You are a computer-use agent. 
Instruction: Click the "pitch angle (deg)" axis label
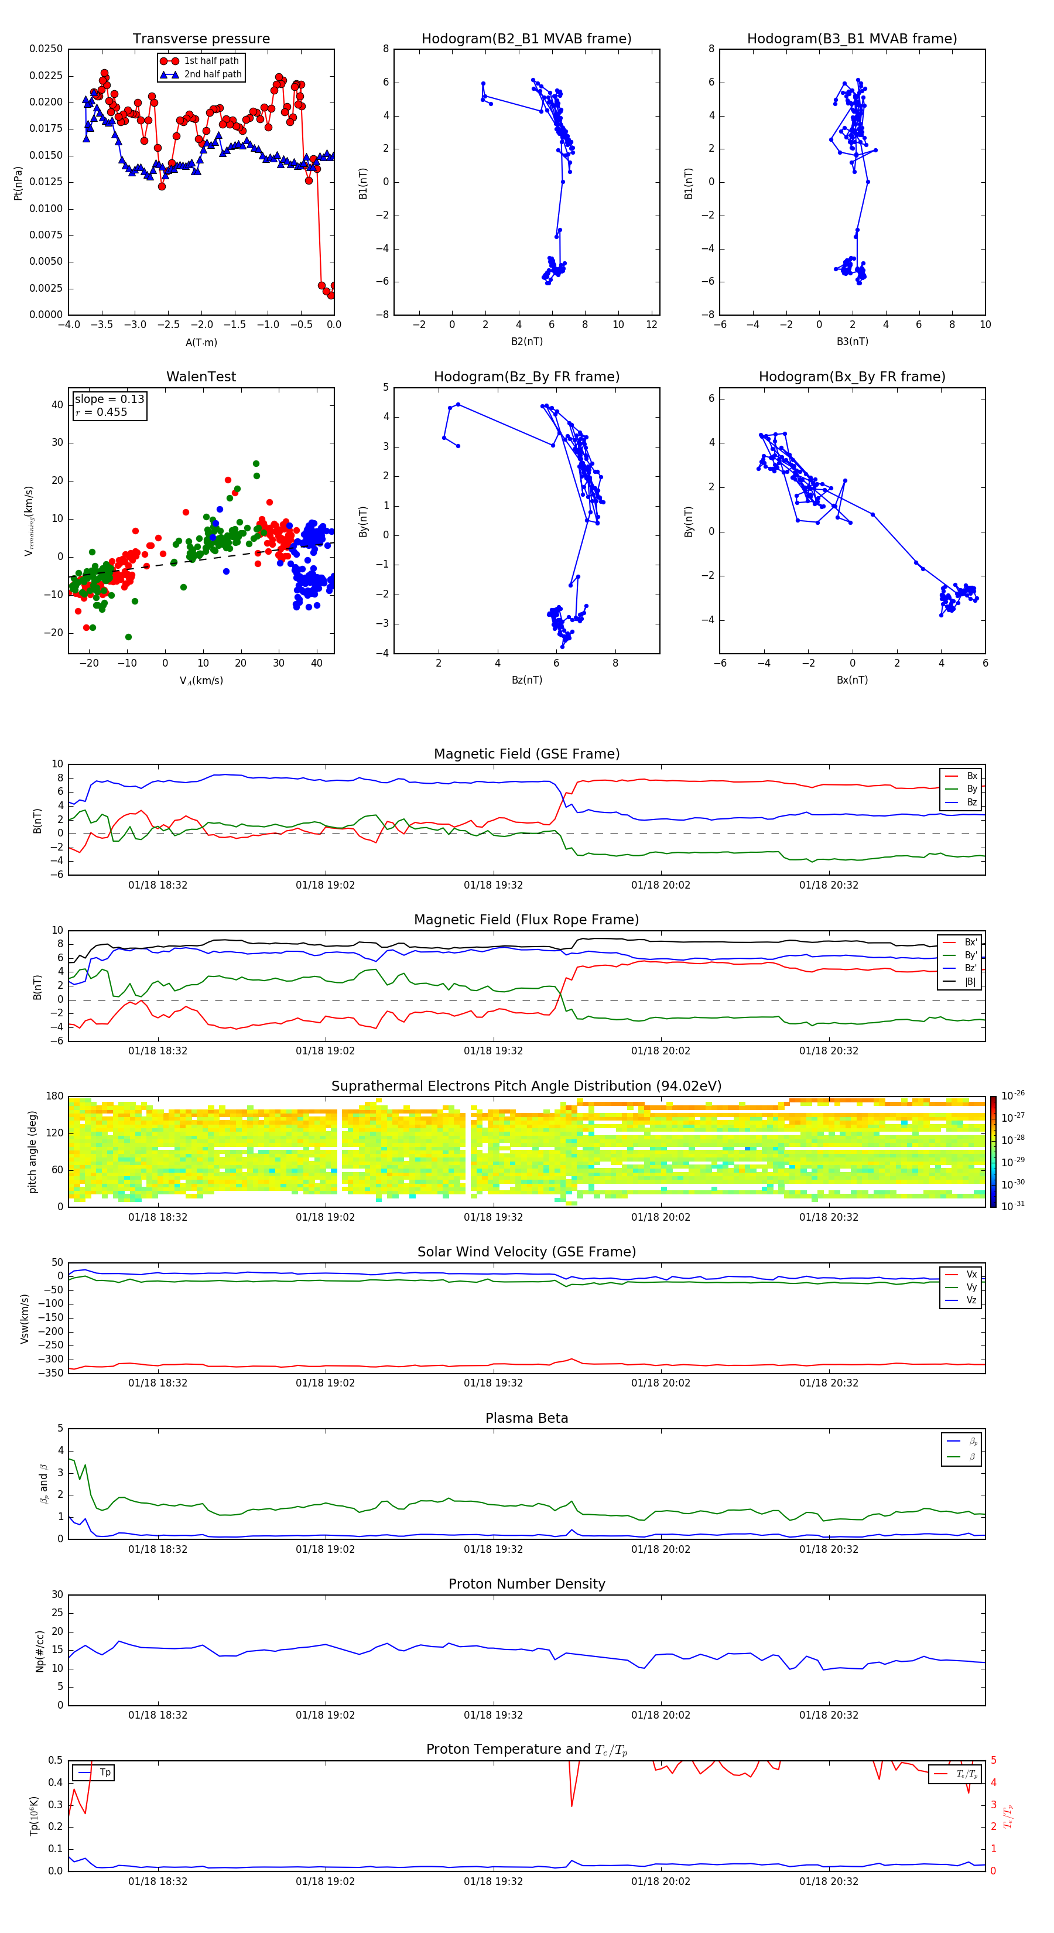click(x=32, y=1152)
